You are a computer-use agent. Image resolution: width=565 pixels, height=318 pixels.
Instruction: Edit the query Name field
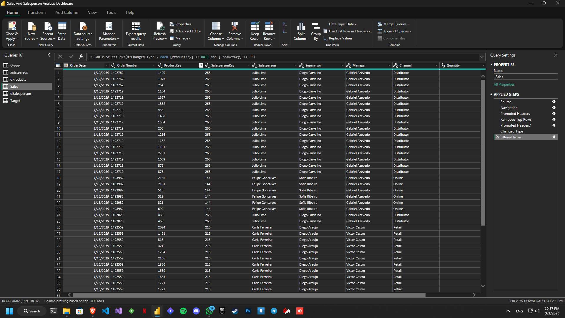point(526,77)
